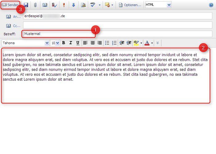Open help via blue question mark icon

click(211, 5)
